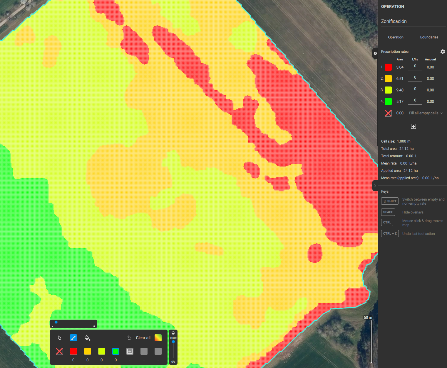
Task: Toggle the overlay droplet icon above the opacity slider
Action: pos(173,333)
